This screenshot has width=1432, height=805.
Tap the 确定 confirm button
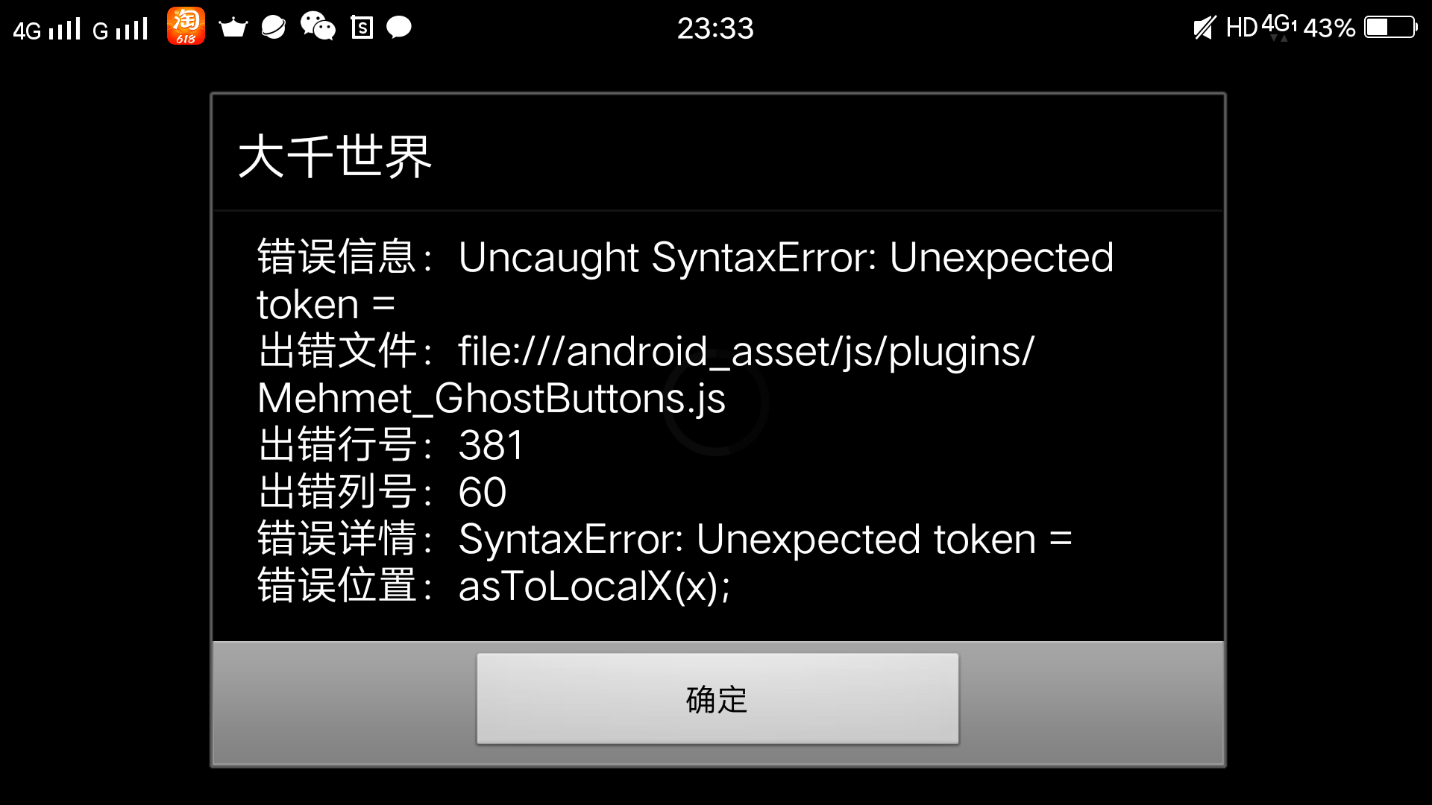717,698
